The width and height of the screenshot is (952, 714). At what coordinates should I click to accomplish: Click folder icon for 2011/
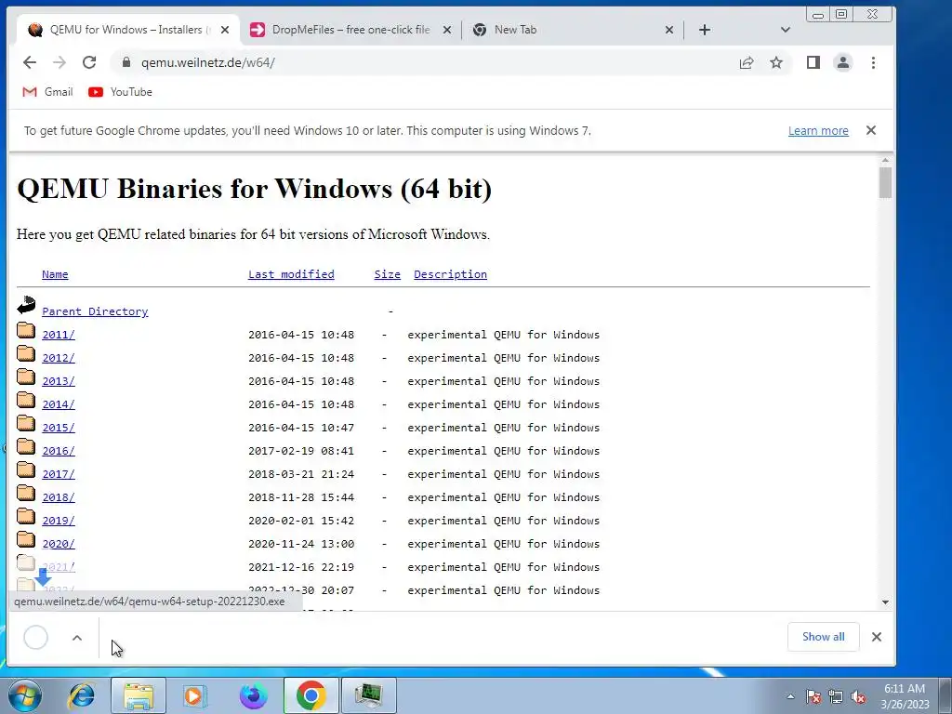[x=26, y=331]
